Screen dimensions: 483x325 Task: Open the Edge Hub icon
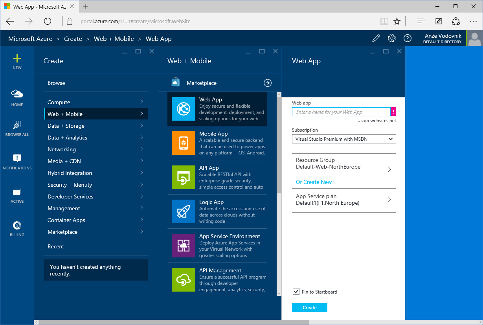[x=421, y=21]
